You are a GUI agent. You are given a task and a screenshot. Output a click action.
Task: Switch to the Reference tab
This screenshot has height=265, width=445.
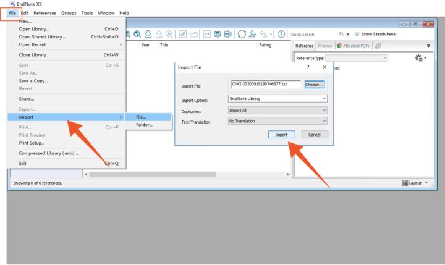point(304,46)
